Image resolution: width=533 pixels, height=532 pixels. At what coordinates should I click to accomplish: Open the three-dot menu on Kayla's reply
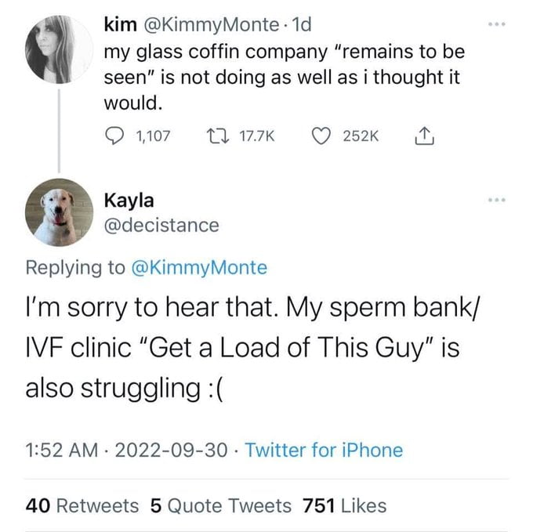(497, 200)
